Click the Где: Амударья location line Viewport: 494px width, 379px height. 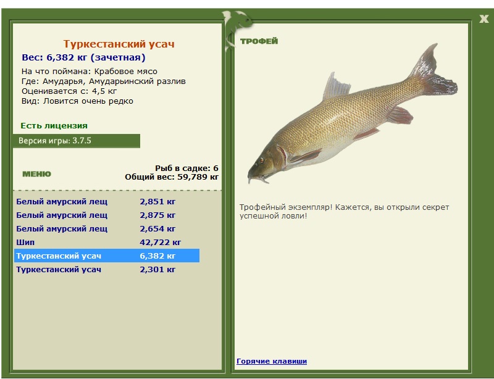pyautogui.click(x=104, y=81)
